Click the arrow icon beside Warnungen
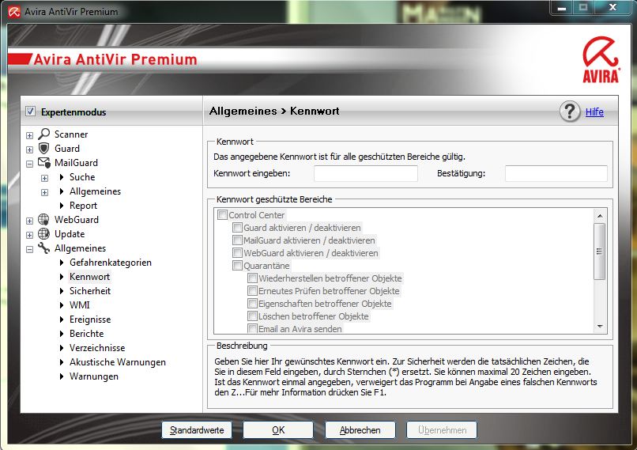The width and height of the screenshot is (637, 450). 62,376
